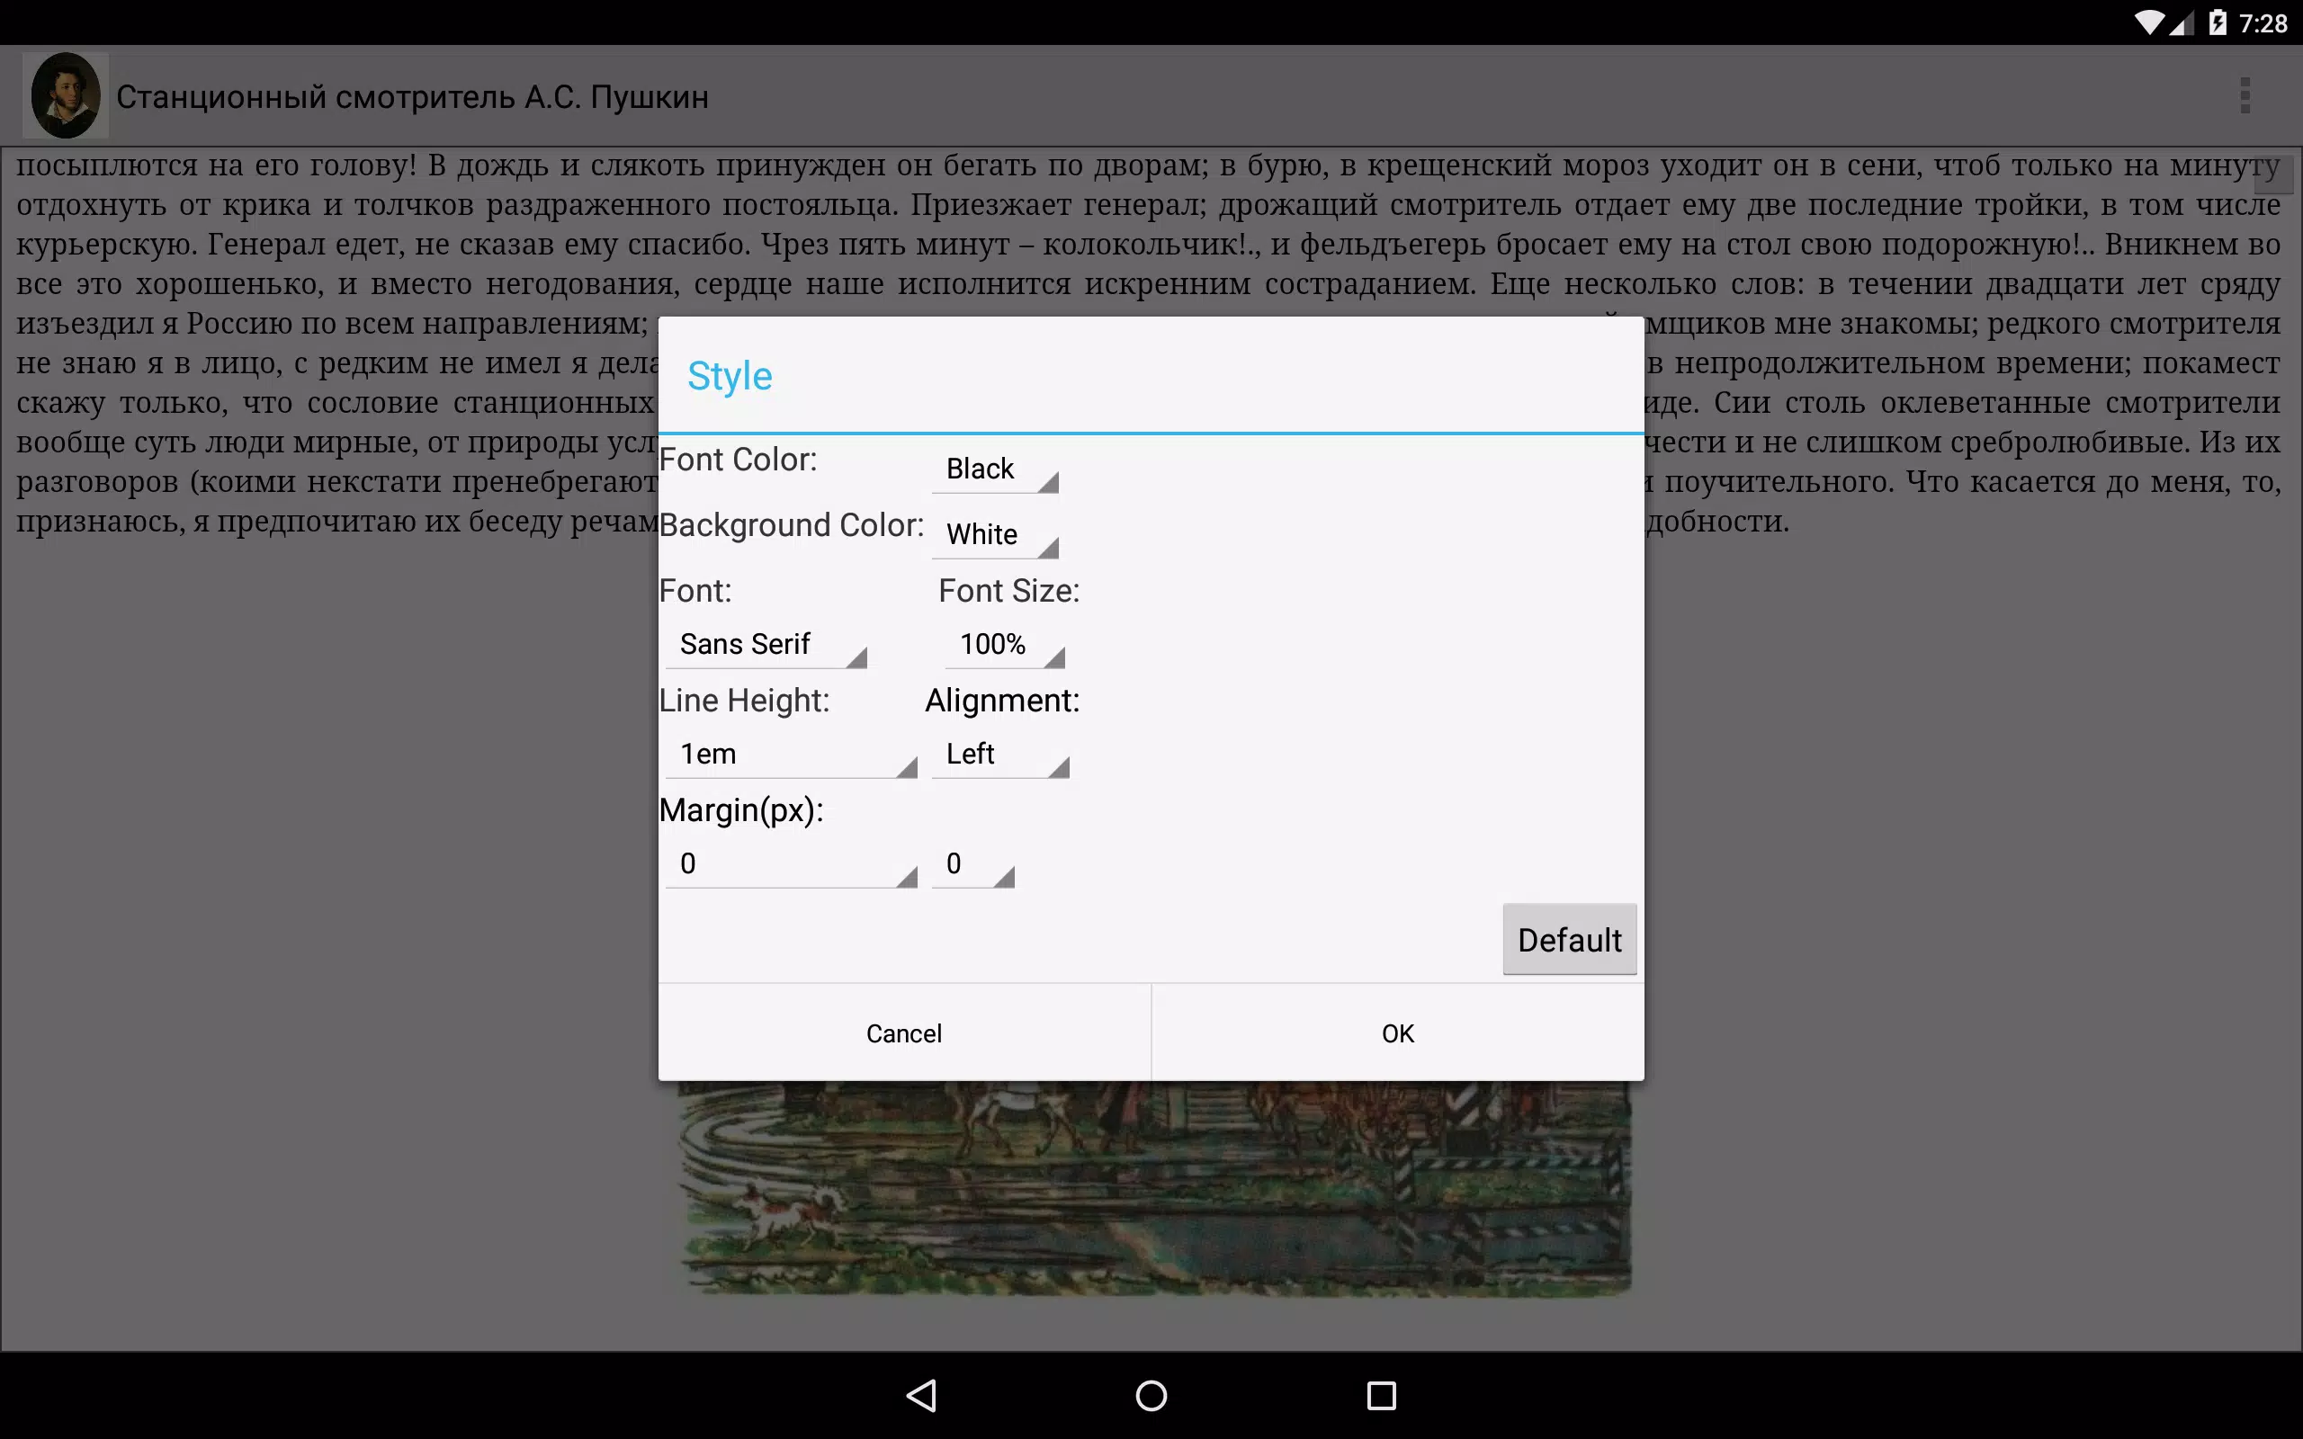Open the recent apps overview
Image resolution: width=2303 pixels, height=1439 pixels.
click(x=1381, y=1395)
